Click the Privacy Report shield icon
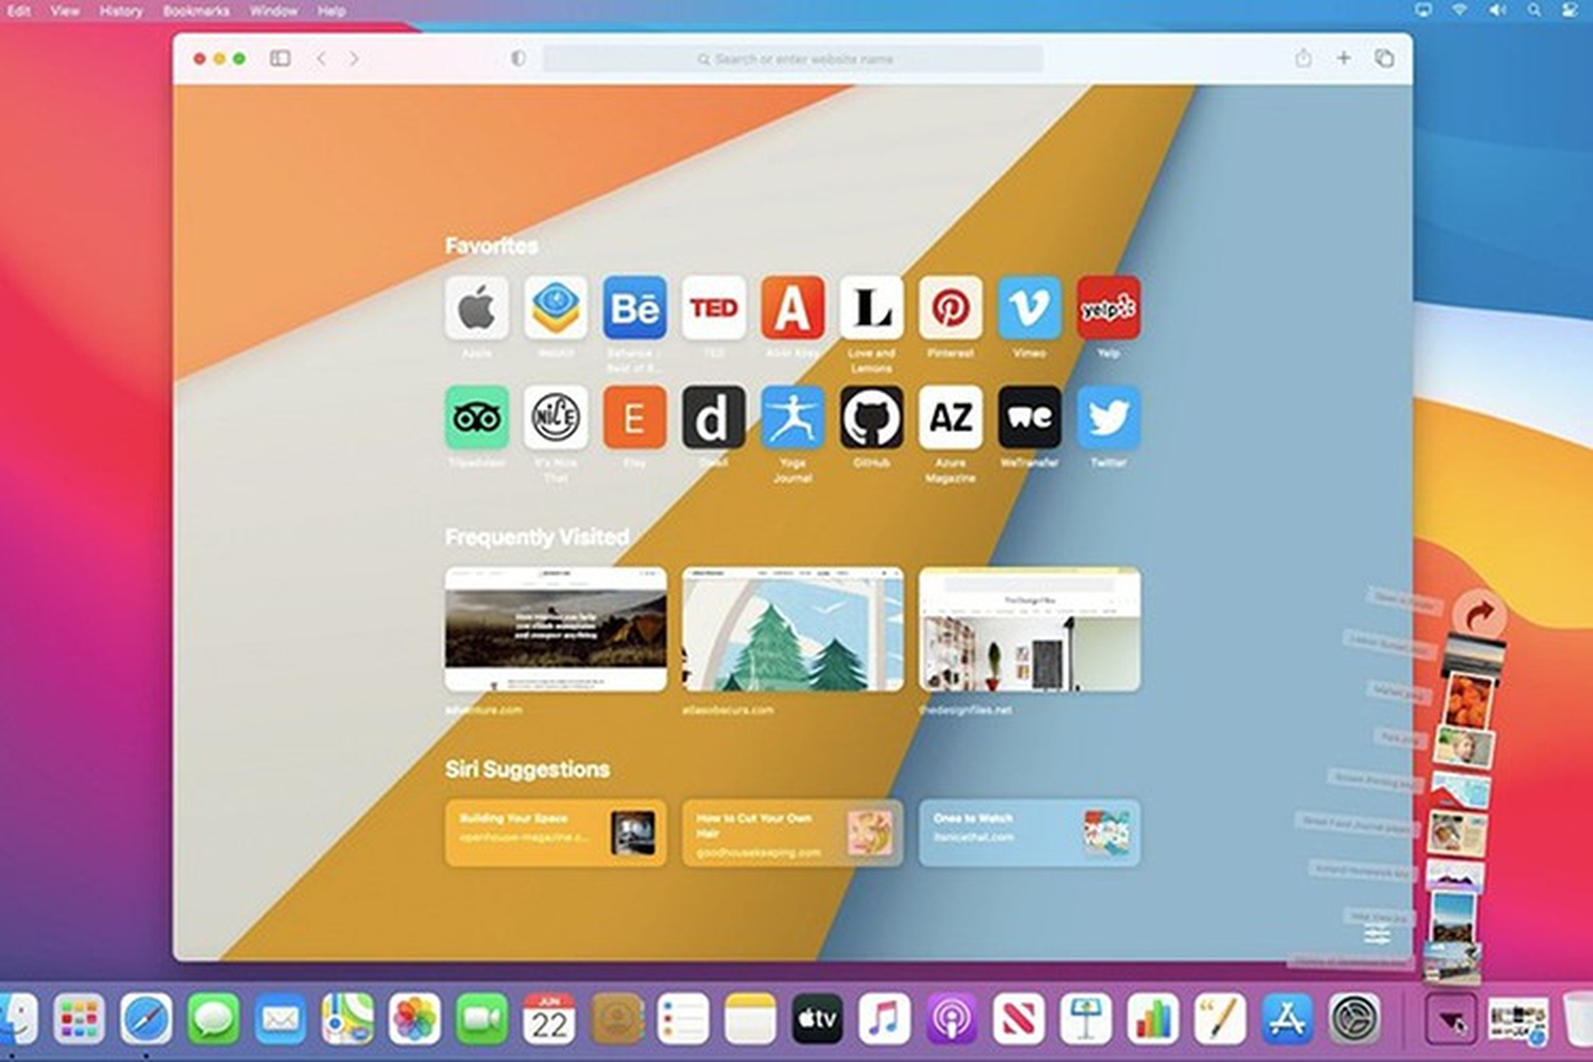 [x=519, y=59]
